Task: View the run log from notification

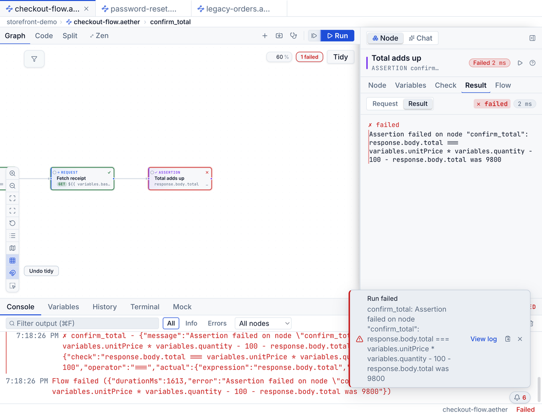Action: [x=483, y=339]
